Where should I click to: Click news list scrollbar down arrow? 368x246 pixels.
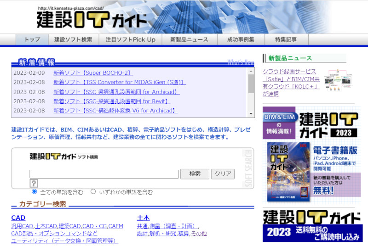coord(251,113)
